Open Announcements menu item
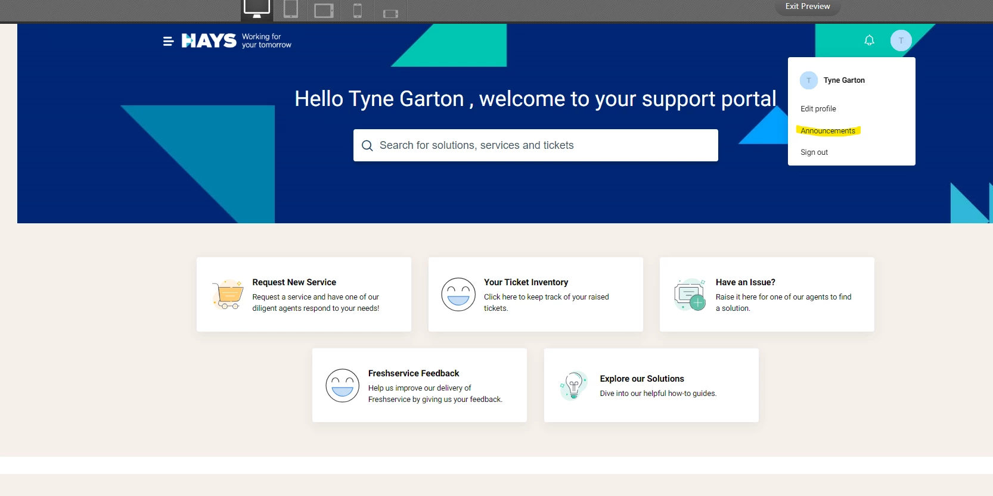This screenshot has width=993, height=496. coord(828,131)
